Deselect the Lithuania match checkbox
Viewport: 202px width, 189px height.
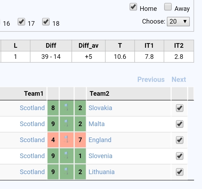click(x=179, y=172)
